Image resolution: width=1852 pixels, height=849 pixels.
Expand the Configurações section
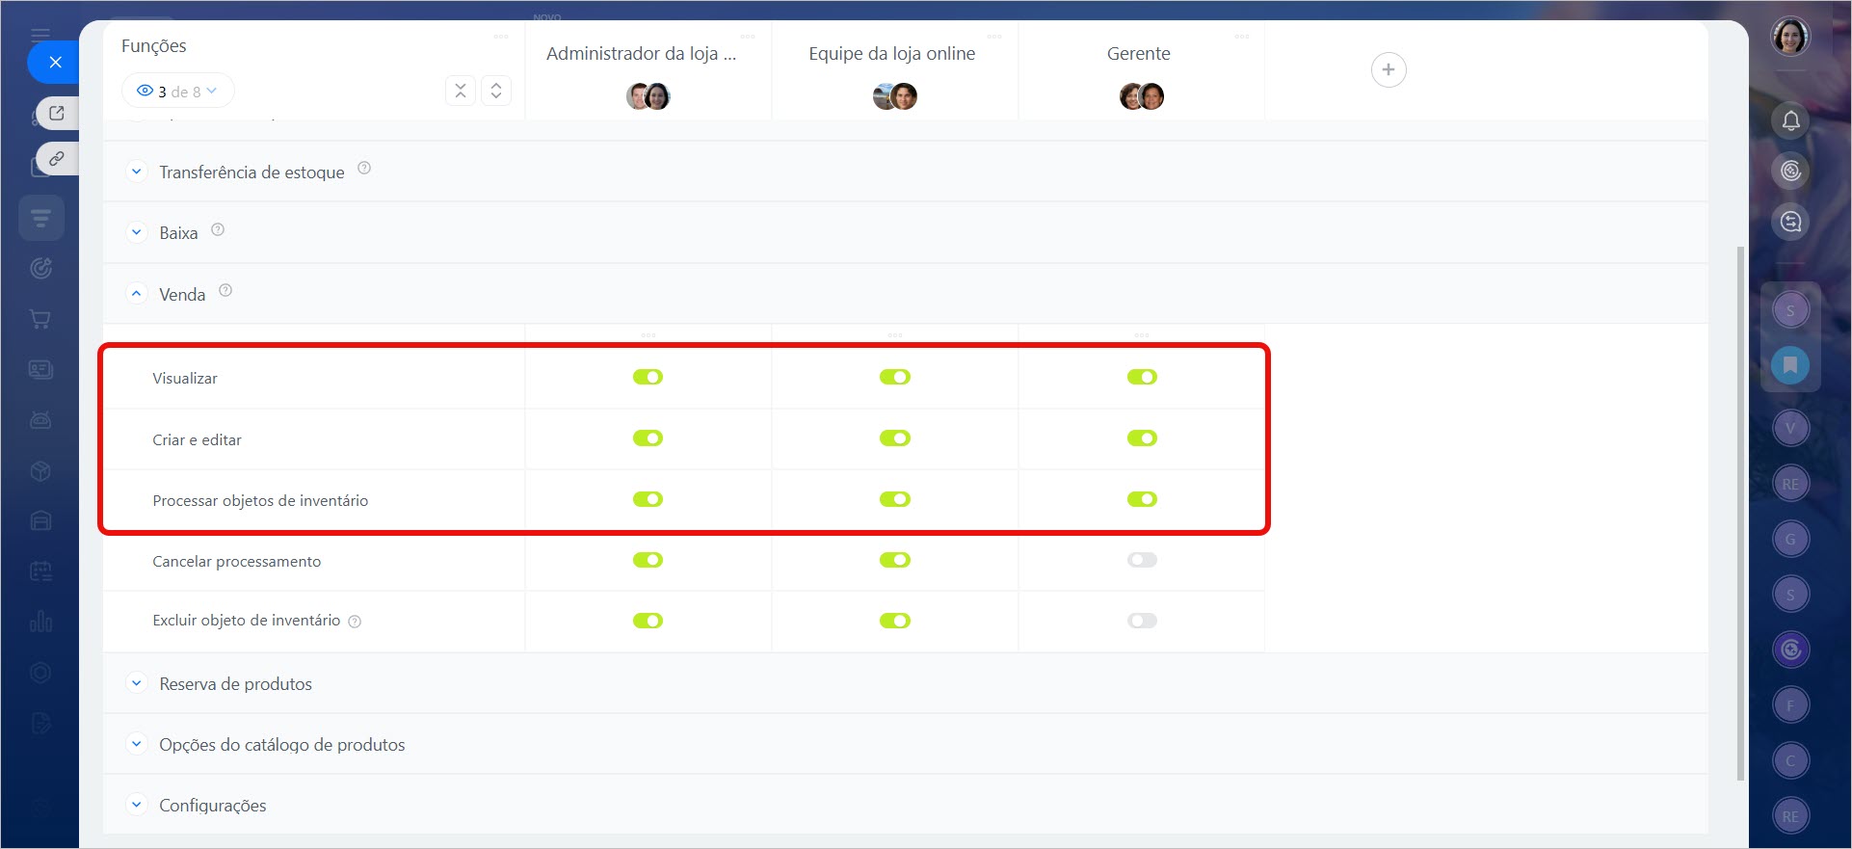pyautogui.click(x=137, y=805)
